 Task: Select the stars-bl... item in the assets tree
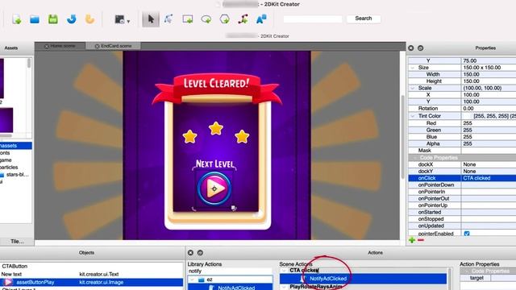pos(17,175)
